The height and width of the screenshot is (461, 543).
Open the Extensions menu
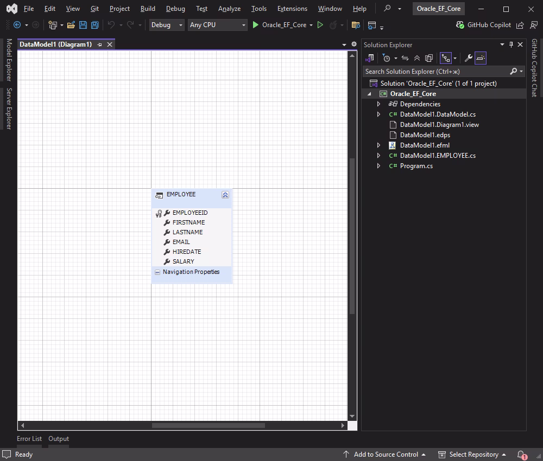click(292, 9)
